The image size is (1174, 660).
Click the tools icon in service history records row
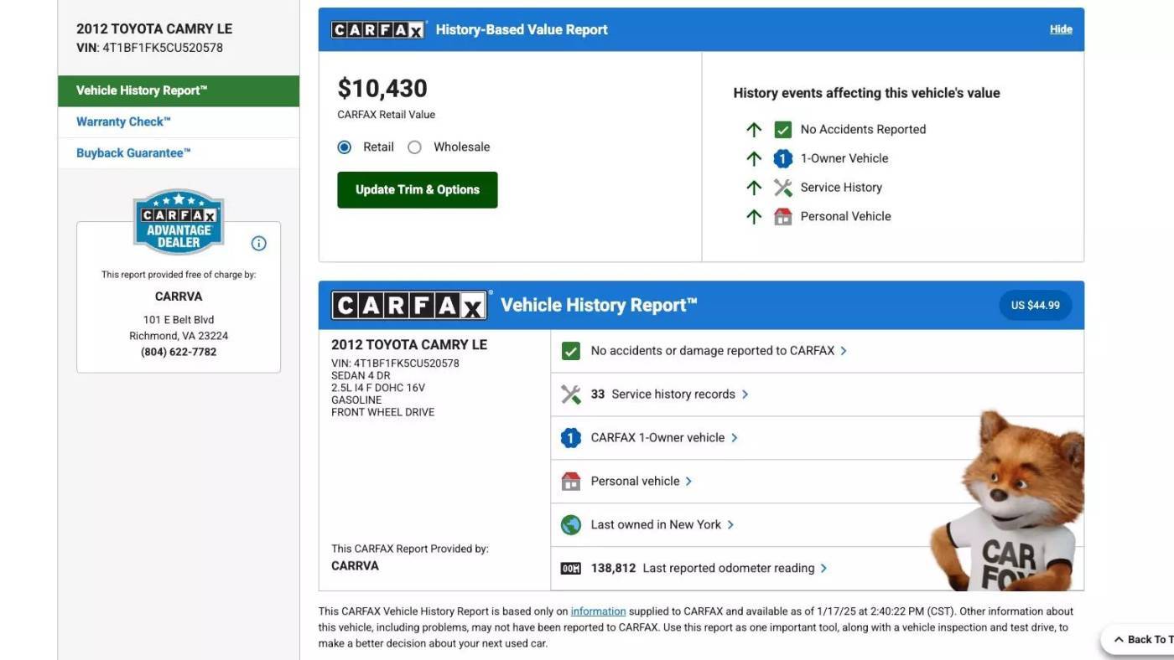point(571,394)
